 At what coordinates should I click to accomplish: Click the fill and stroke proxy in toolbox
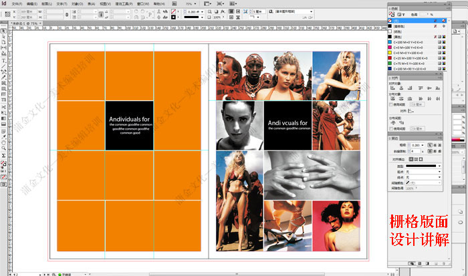[x=3, y=163]
